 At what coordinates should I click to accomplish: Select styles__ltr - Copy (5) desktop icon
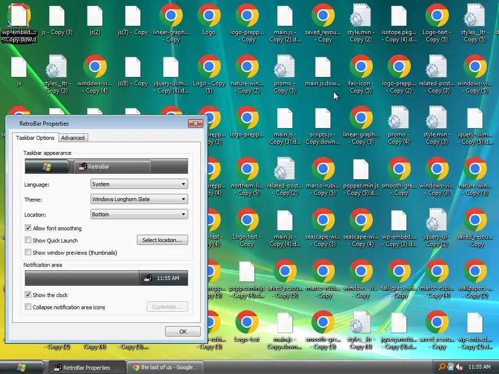(475, 23)
